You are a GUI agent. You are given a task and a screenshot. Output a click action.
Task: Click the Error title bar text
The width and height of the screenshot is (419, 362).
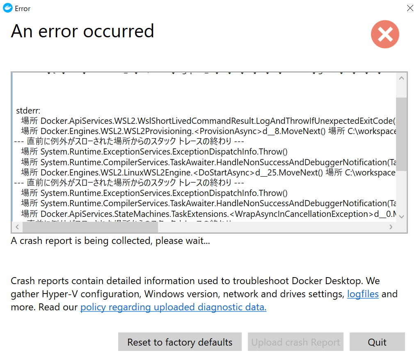23,9
